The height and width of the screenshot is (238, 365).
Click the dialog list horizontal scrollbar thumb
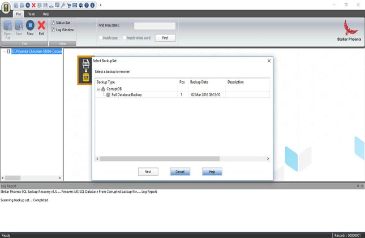160,159
